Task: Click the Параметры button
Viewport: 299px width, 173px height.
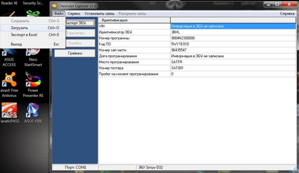Action: [x=80, y=33]
